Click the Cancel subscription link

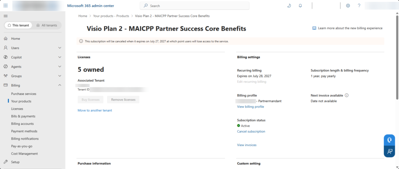pos(251,132)
